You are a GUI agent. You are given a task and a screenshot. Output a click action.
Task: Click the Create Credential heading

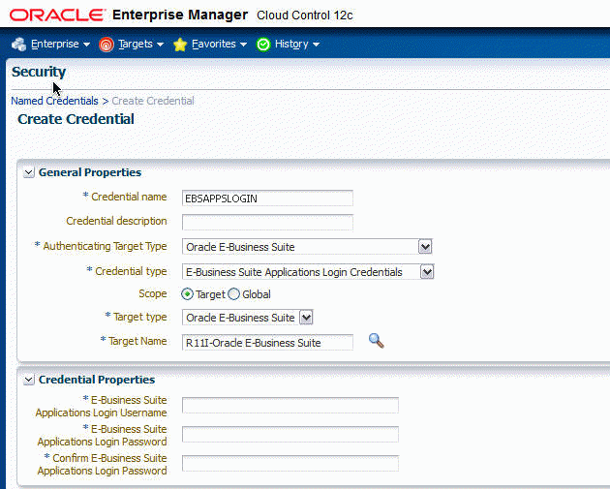click(76, 119)
